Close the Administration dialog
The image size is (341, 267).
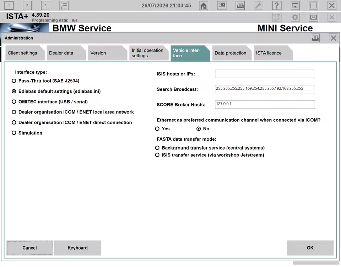click(x=334, y=38)
